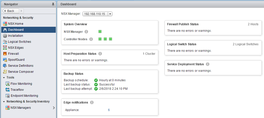Click the NSX Manager green status square
Screen dimensions: 264x118
(100, 31)
